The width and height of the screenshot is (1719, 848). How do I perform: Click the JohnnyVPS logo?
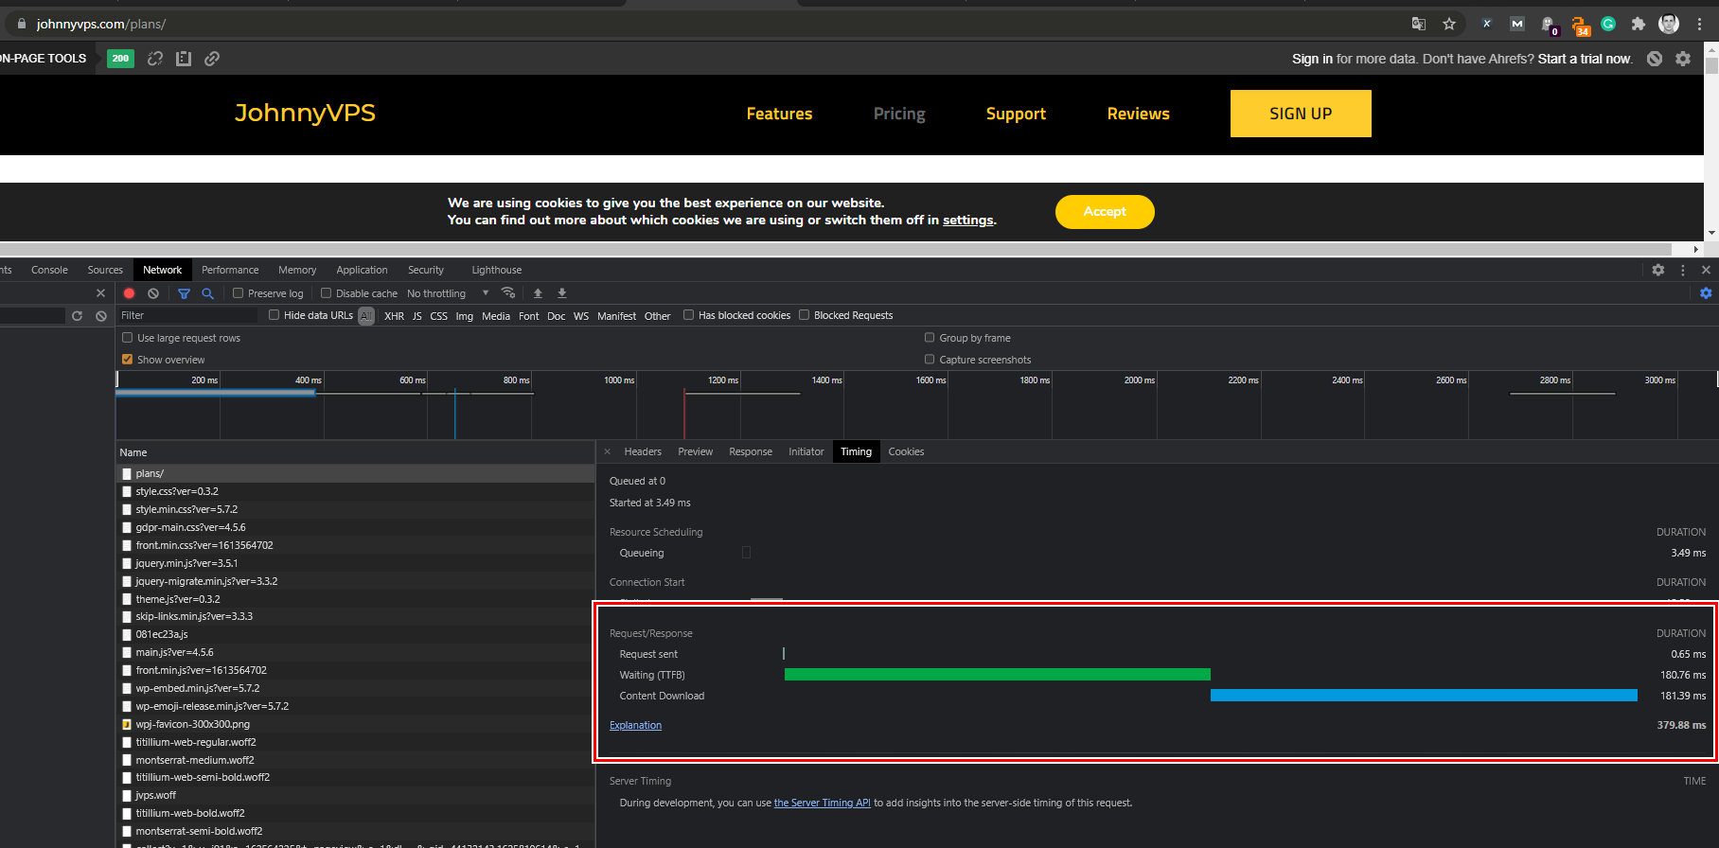[x=305, y=114]
